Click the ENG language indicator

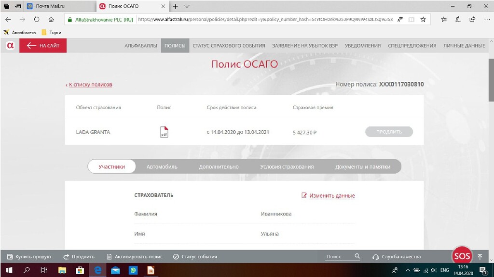point(444,270)
